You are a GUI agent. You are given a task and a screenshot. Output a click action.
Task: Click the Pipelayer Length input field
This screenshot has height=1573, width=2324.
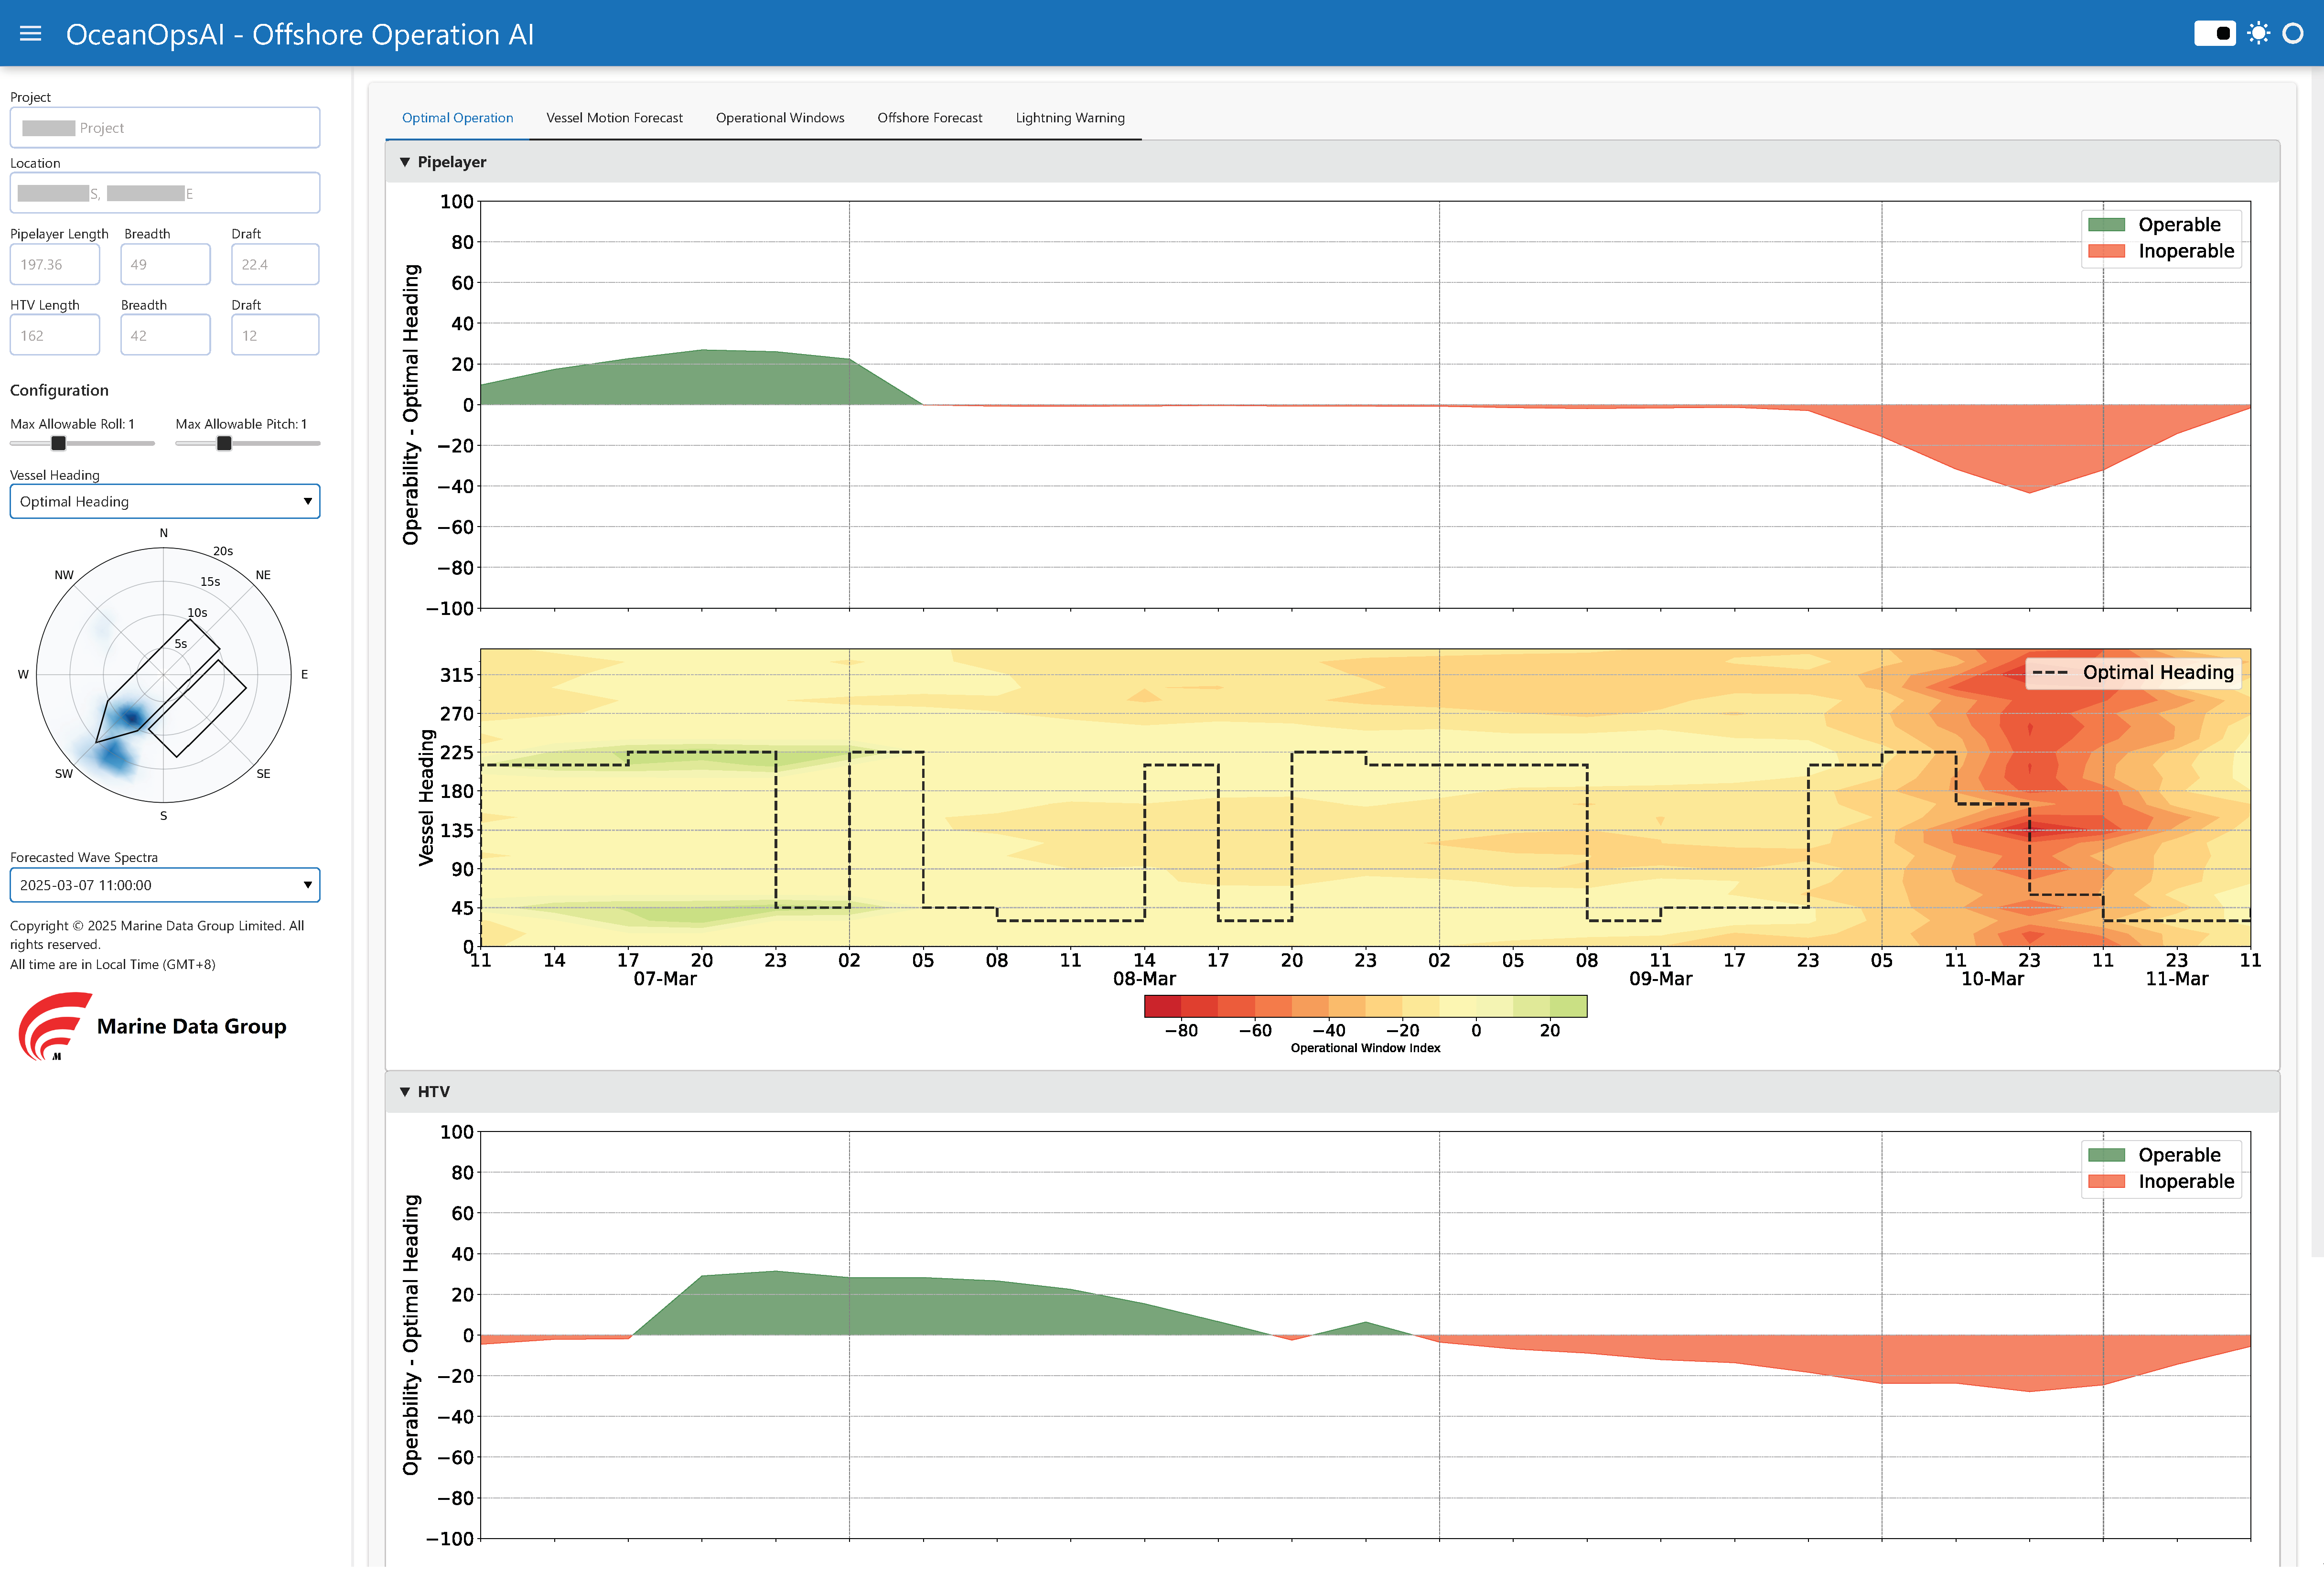click(x=55, y=265)
